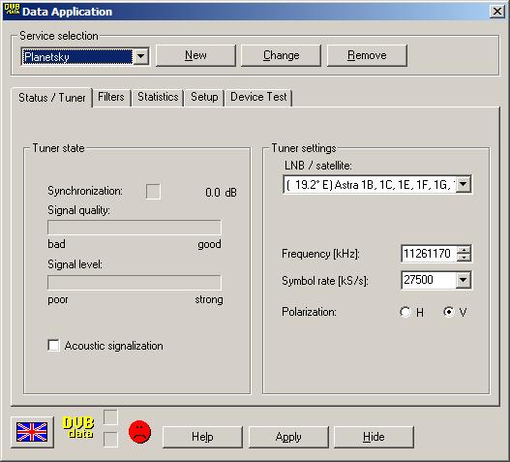
Task: Click the Symbol rate [kS/s] label
Action: click(x=324, y=281)
